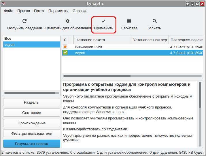Click the Получить сведения label
The width and height of the screenshot is (206, 156).
click(x=24, y=28)
